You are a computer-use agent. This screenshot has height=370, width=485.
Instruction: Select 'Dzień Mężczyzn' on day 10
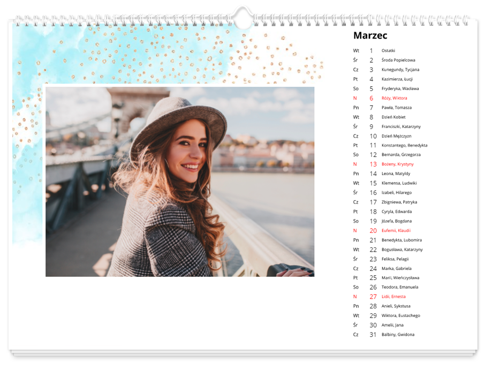(x=396, y=136)
